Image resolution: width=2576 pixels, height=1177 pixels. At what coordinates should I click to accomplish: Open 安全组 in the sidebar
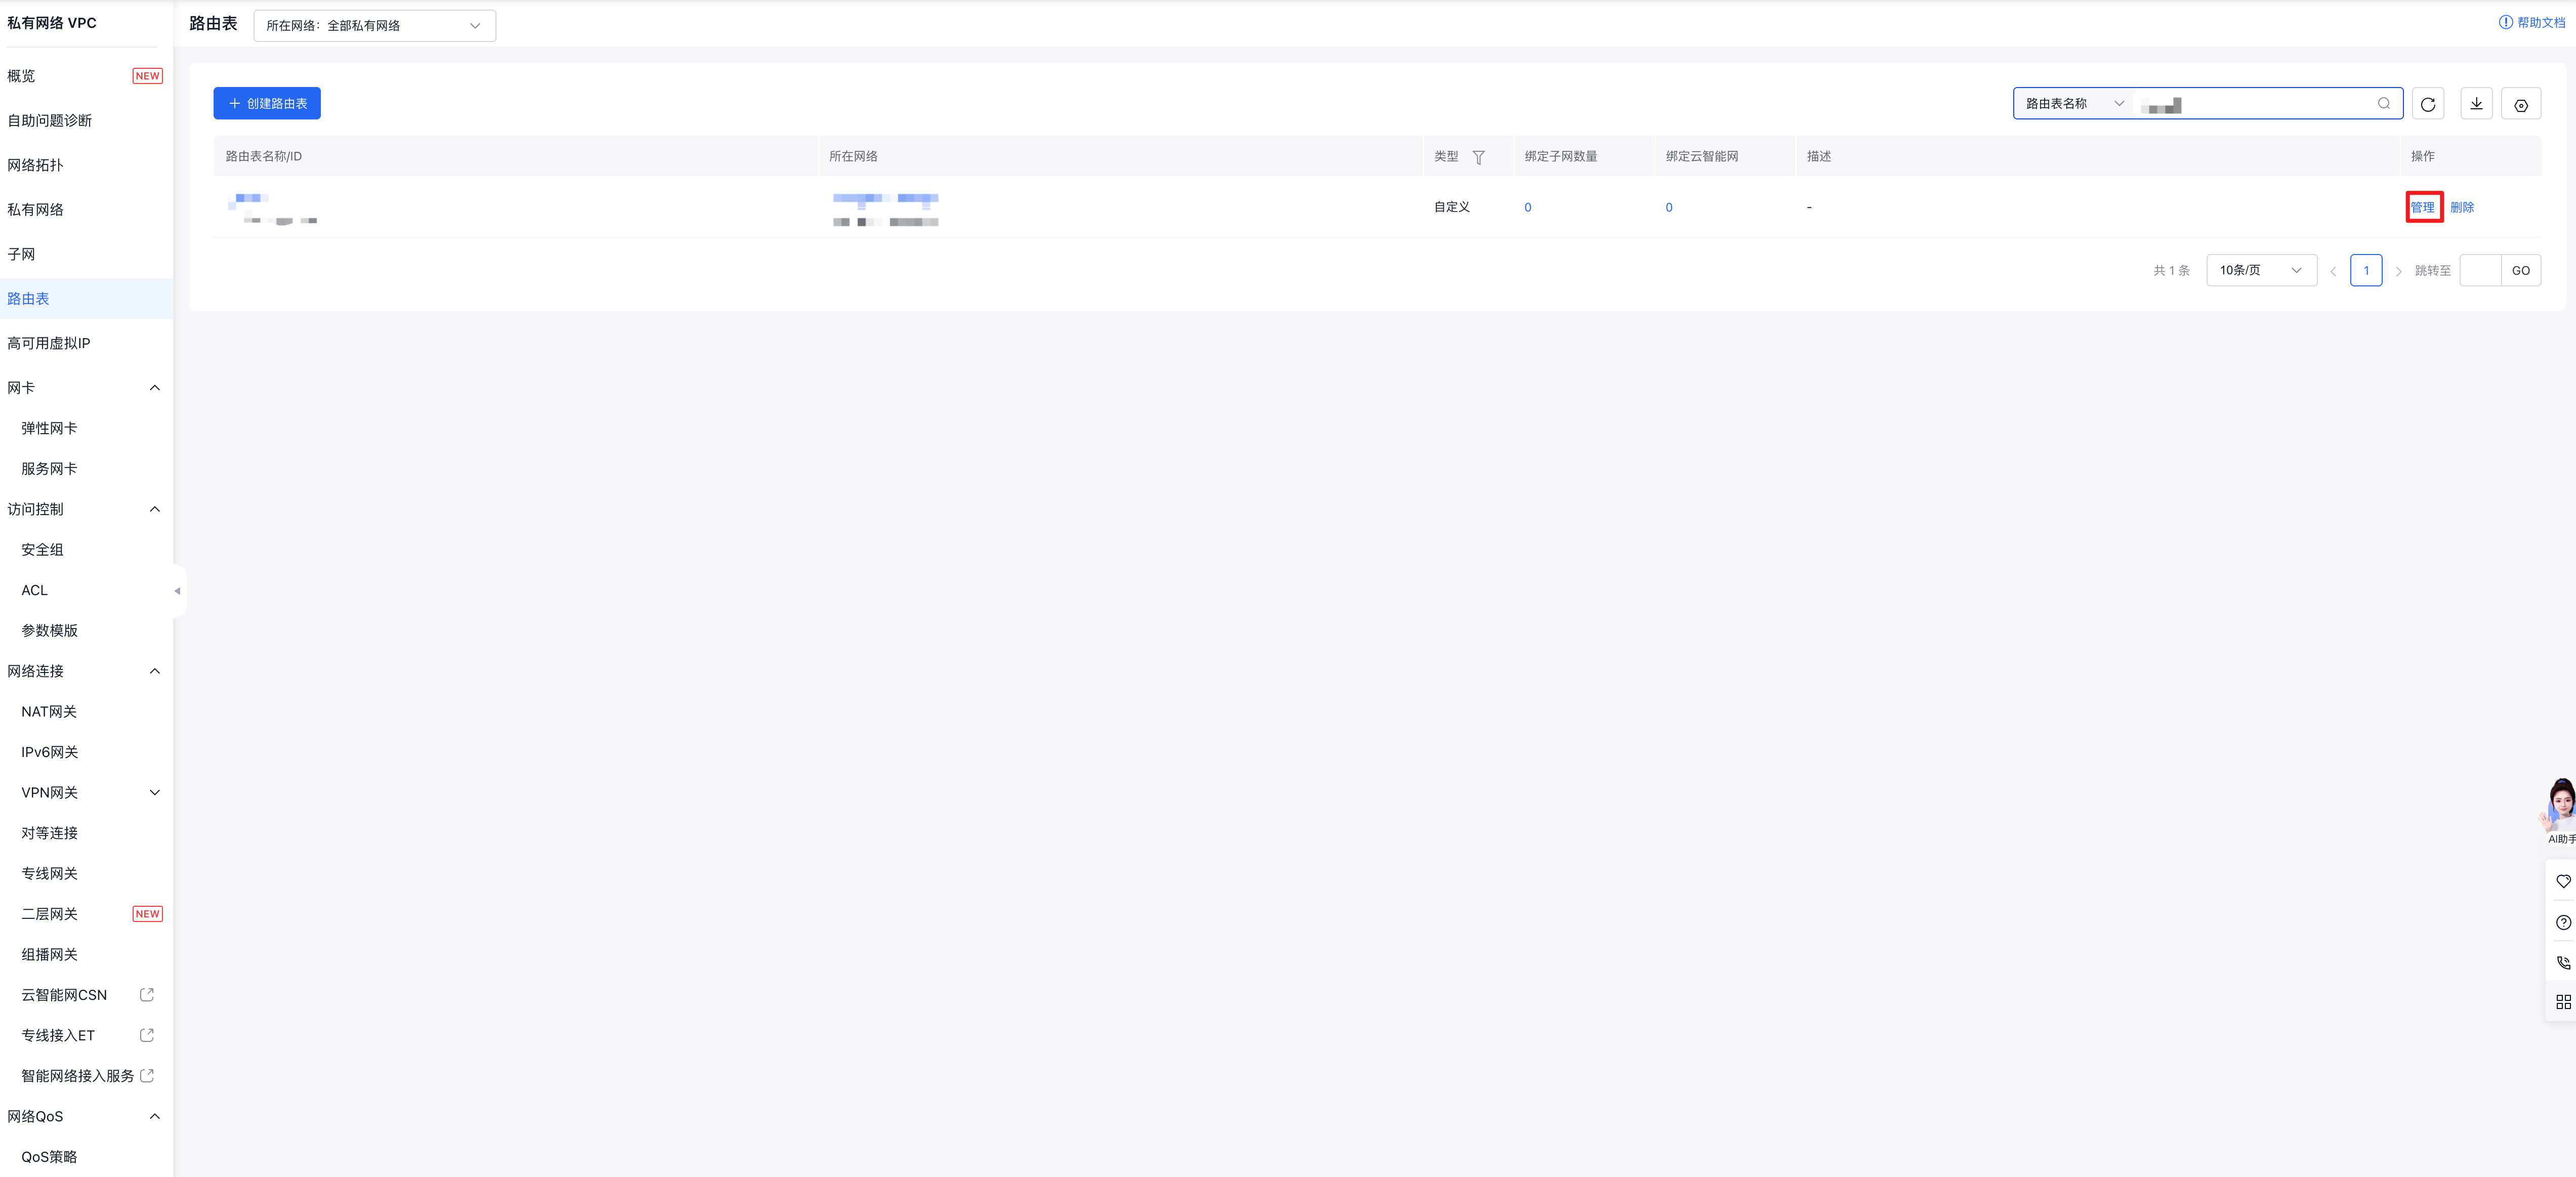(x=42, y=550)
